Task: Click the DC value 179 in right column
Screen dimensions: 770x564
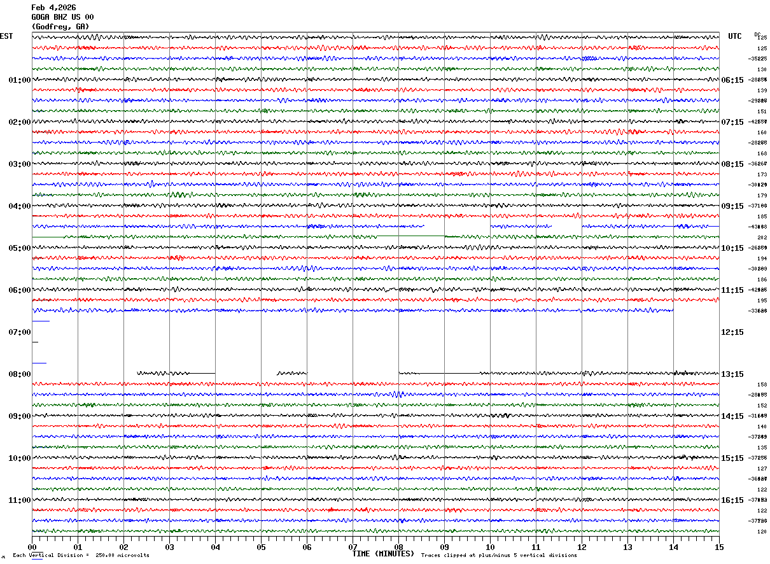Action: pyautogui.click(x=762, y=195)
